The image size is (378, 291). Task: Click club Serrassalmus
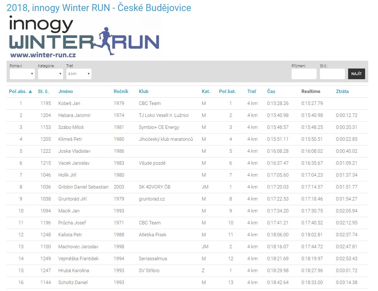click(153, 259)
